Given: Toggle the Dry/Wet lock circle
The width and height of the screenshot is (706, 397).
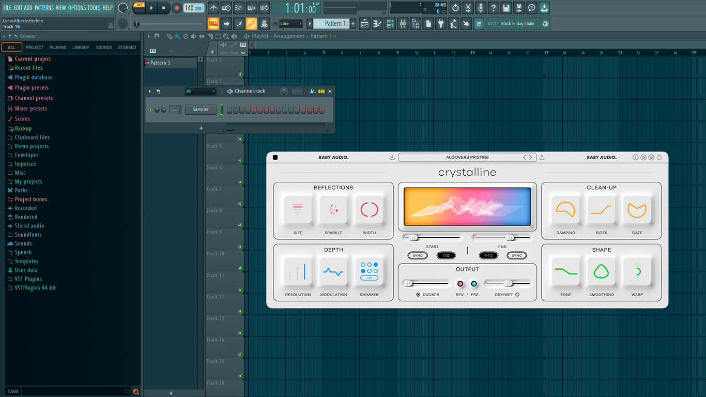Looking at the screenshot, I should pyautogui.click(x=517, y=295).
